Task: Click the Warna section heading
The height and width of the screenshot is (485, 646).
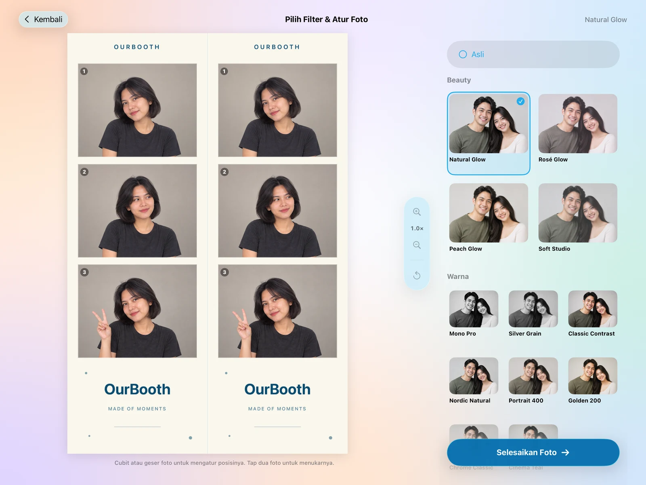Action: [458, 276]
